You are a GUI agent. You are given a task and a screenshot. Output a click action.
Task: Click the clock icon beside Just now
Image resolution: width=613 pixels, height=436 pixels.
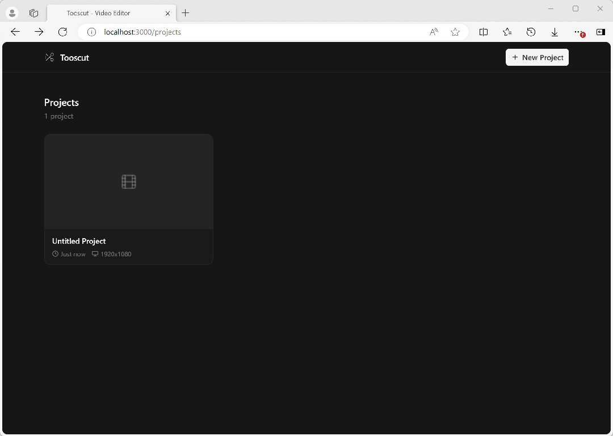click(55, 254)
